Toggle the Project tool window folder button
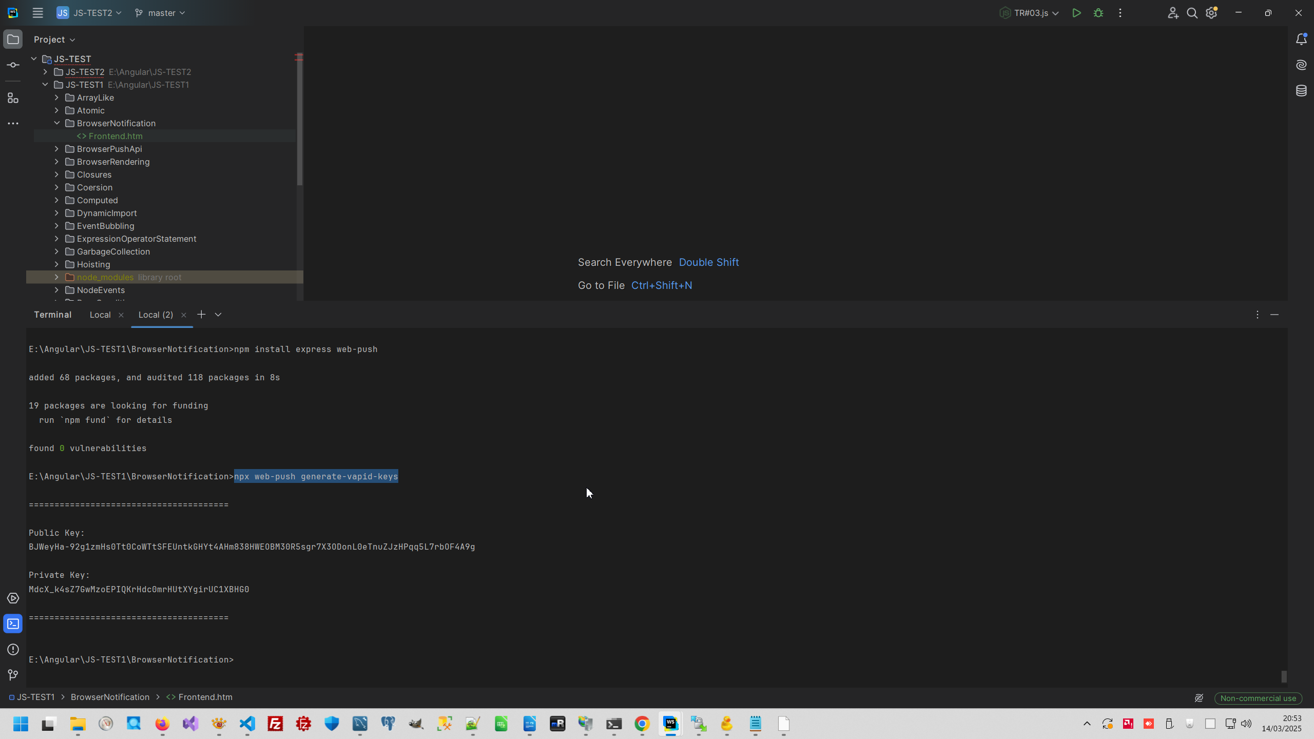This screenshot has height=739, width=1314. point(13,40)
